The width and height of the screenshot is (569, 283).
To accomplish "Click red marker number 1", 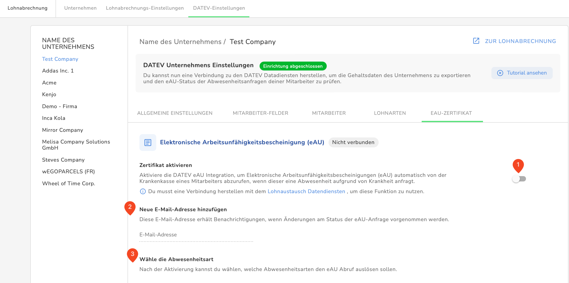I will 518,165.
